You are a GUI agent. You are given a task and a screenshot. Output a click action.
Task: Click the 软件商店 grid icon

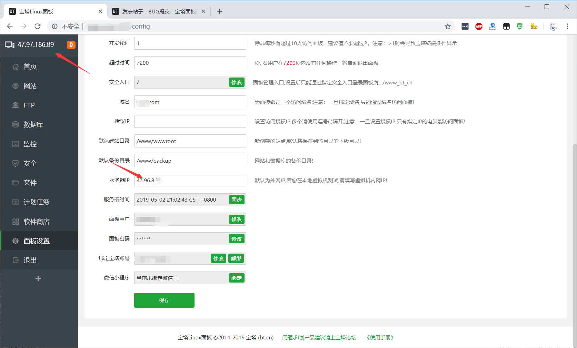click(x=16, y=222)
